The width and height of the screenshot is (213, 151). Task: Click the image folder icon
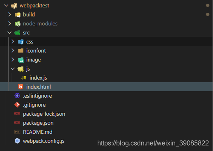(21, 60)
